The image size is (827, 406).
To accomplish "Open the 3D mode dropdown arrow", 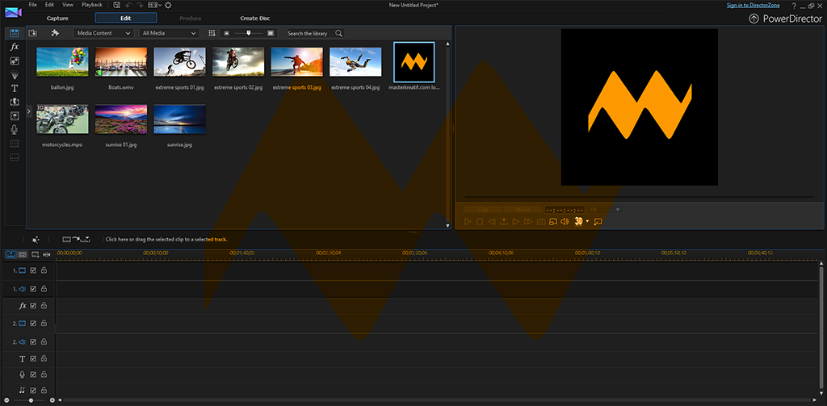I will (x=588, y=222).
